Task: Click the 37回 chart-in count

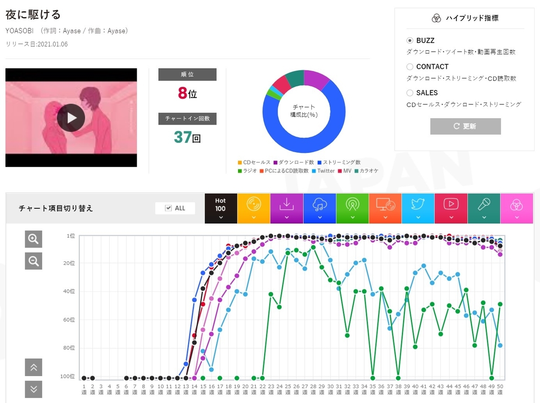Action: [x=187, y=137]
